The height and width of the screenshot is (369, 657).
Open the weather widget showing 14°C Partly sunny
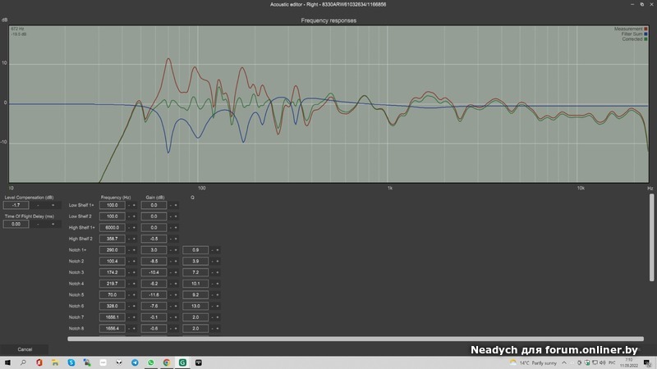533,362
